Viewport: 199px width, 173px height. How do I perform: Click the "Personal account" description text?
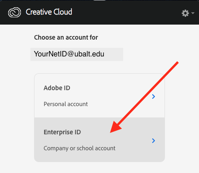pos(66,104)
